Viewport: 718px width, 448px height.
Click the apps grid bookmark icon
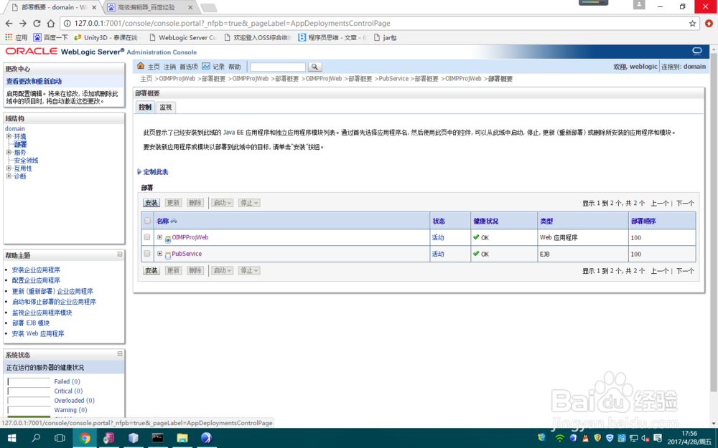(9, 37)
